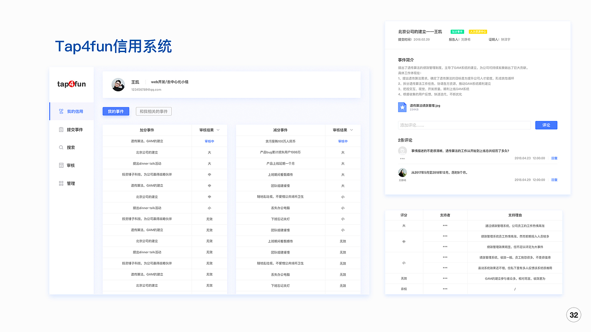Click 无效 cell in the 评分 table
Screen dimensions: 591x332
click(x=404, y=279)
